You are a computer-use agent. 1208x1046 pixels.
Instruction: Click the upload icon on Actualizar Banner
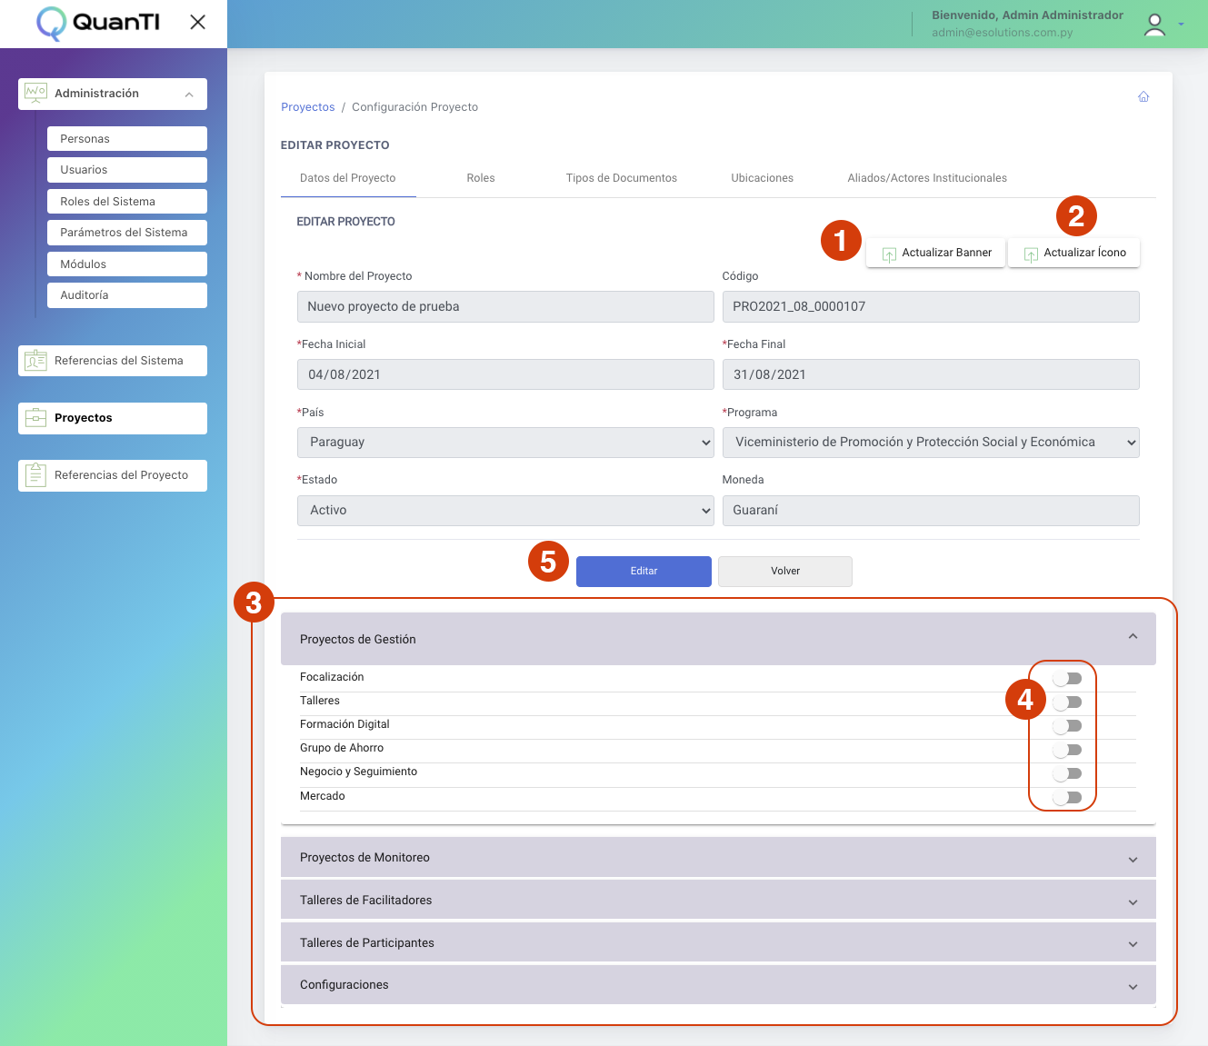(x=889, y=254)
